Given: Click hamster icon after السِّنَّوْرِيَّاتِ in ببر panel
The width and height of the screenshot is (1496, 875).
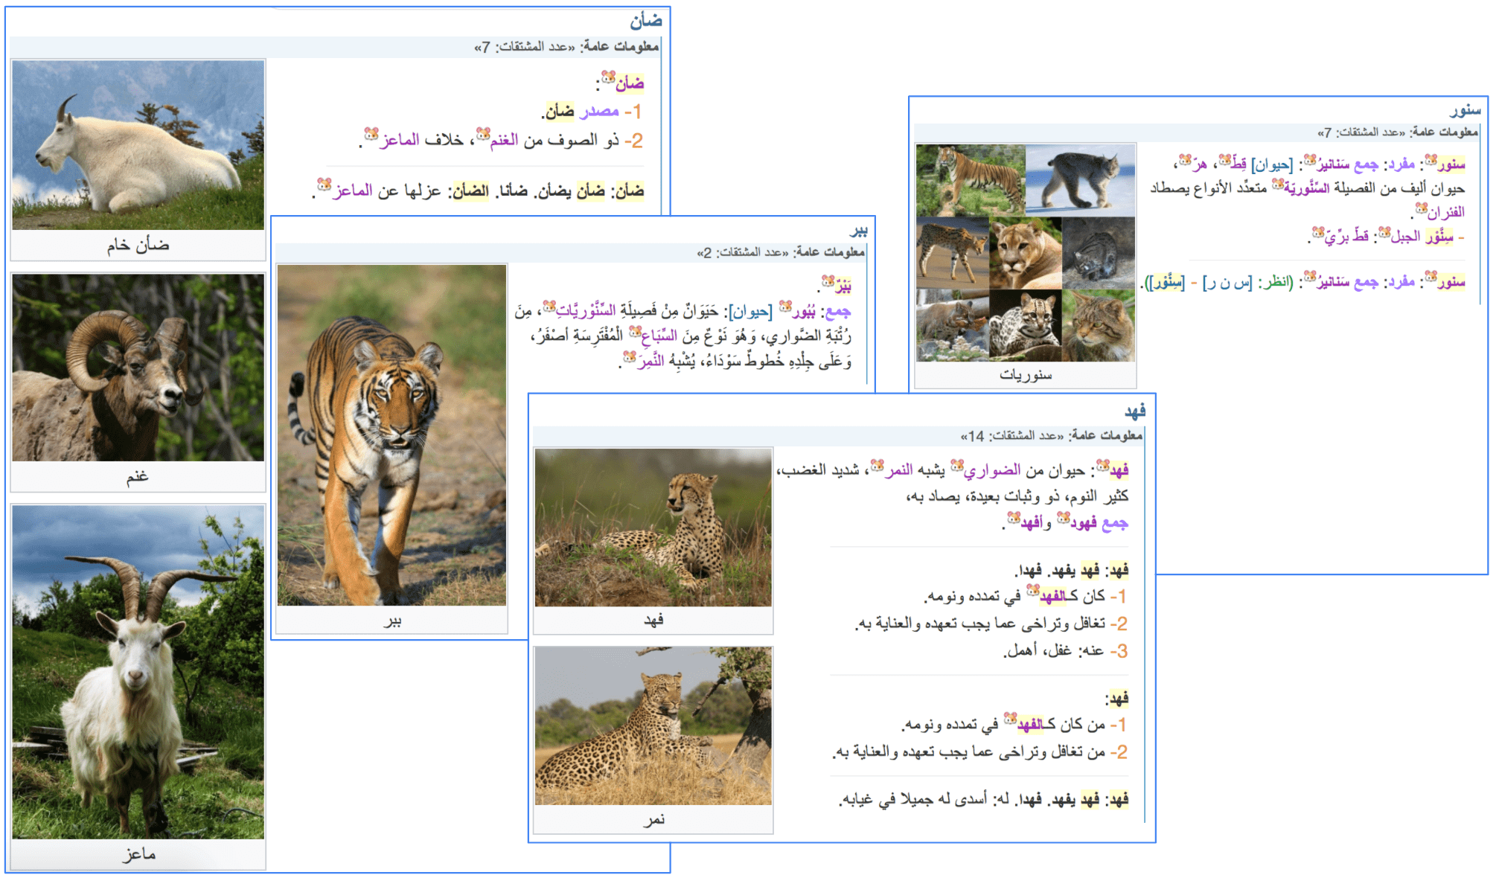Looking at the screenshot, I should click(x=549, y=306).
